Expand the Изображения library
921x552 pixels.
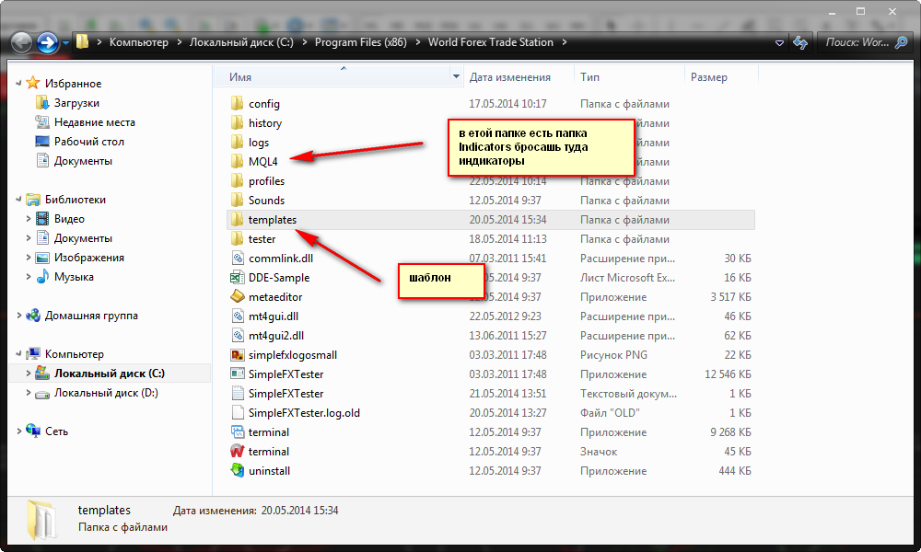pos(29,258)
